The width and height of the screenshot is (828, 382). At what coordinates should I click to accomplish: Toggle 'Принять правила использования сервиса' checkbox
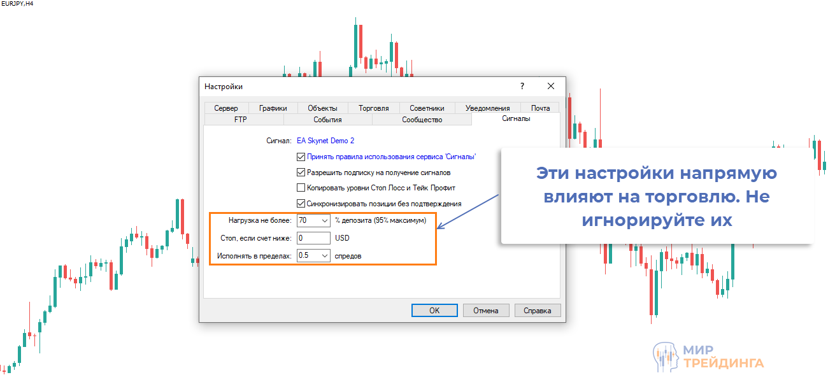(301, 156)
